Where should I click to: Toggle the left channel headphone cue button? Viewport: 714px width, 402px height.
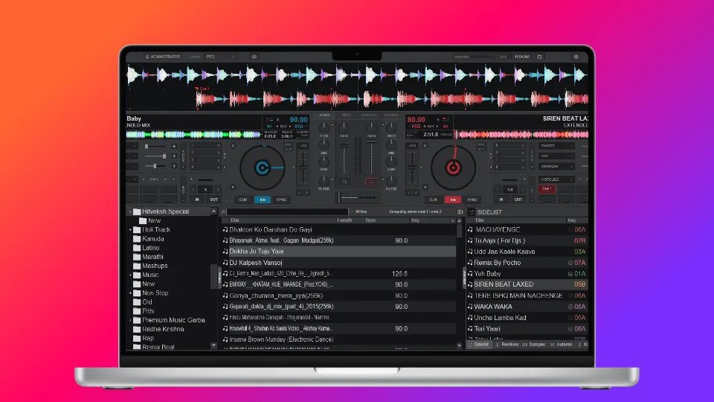pyautogui.click(x=344, y=182)
